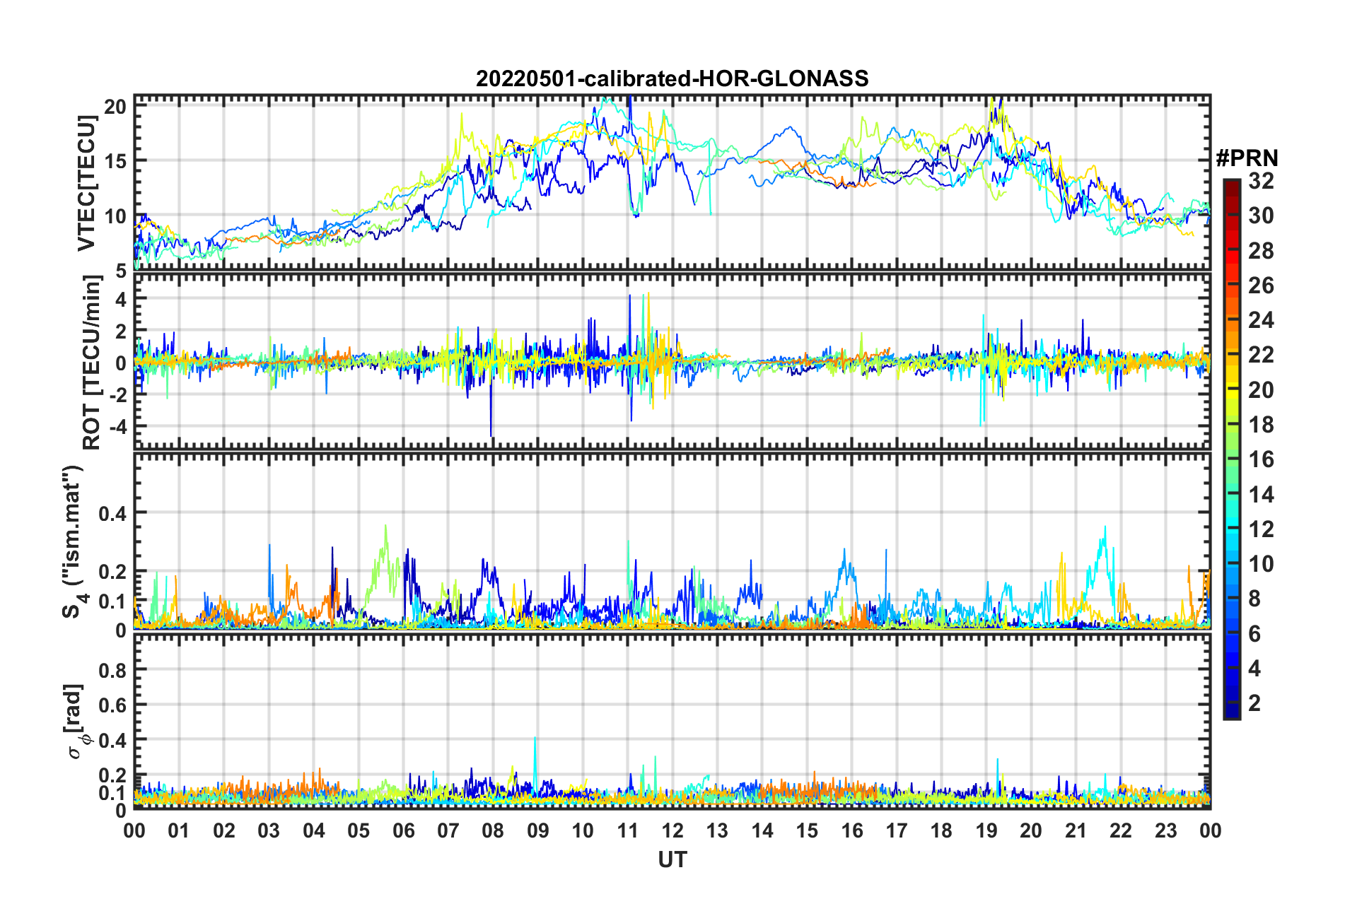Click x-axis hour label 19
The image size is (1345, 899).
986,830
